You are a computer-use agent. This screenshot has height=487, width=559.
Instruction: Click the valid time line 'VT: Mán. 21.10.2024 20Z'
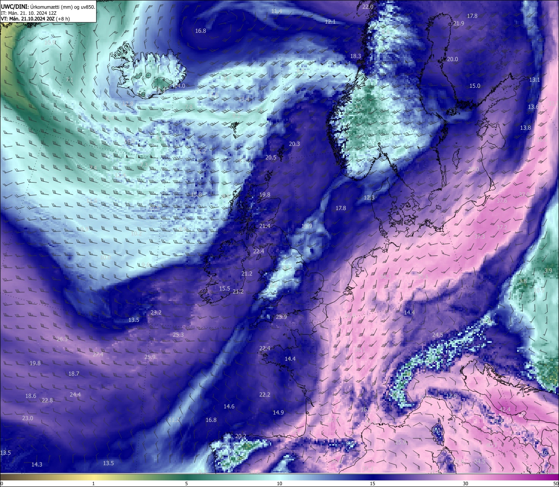coord(28,19)
